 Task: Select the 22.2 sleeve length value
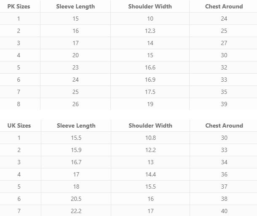coord(76,211)
